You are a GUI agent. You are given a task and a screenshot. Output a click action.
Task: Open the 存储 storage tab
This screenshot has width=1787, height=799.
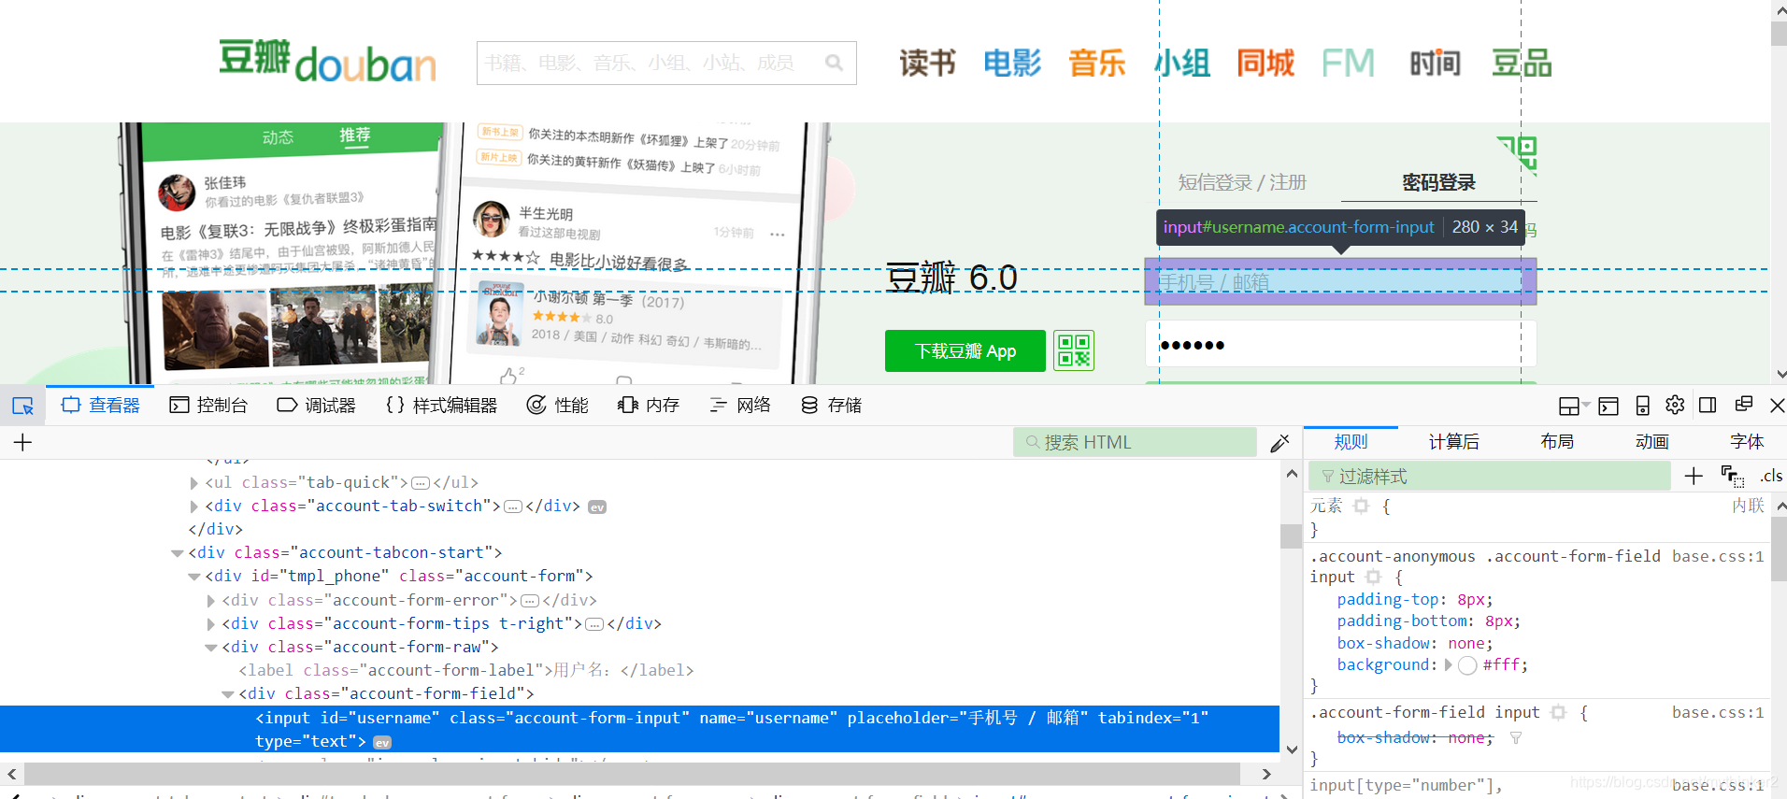831,406
